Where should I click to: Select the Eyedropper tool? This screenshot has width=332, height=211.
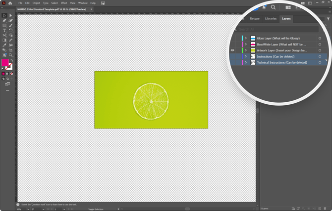click(x=4, y=45)
